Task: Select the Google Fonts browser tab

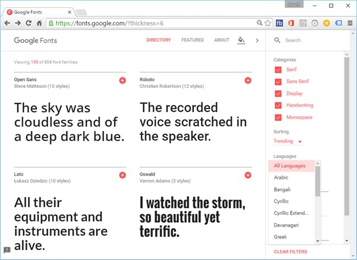Action: coord(37,12)
